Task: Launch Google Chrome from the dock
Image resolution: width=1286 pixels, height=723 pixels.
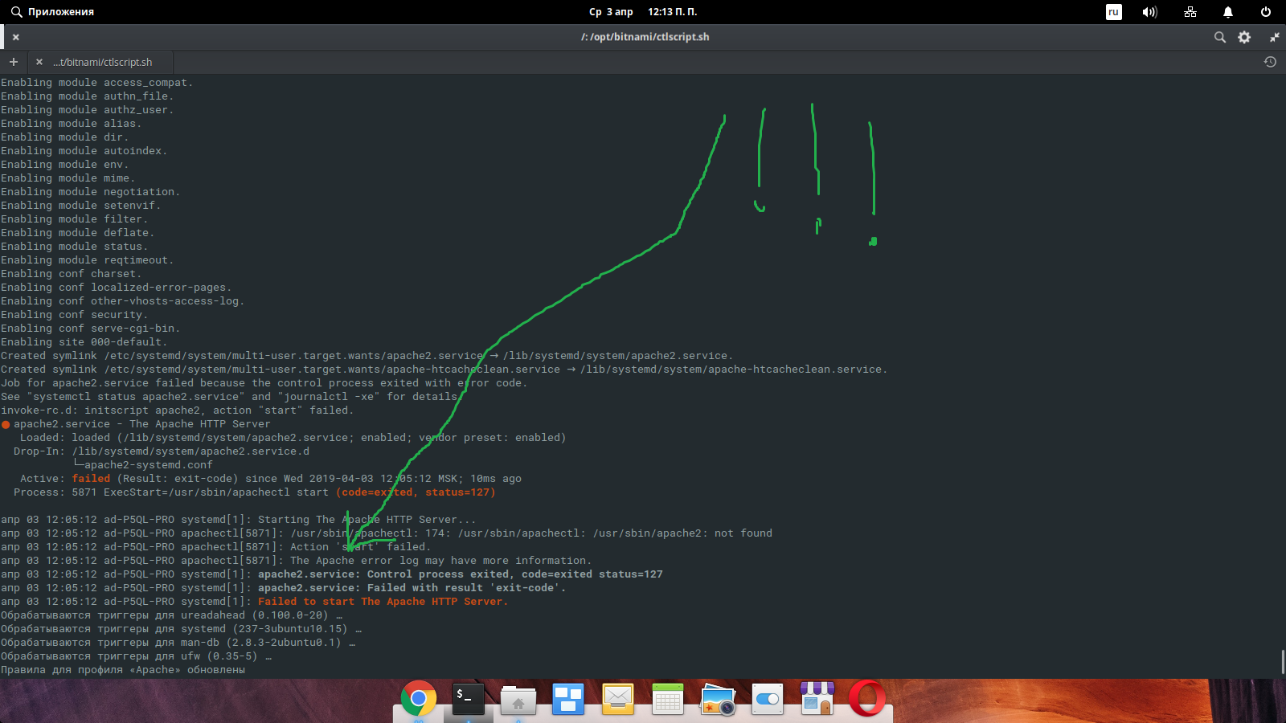Action: (x=418, y=699)
